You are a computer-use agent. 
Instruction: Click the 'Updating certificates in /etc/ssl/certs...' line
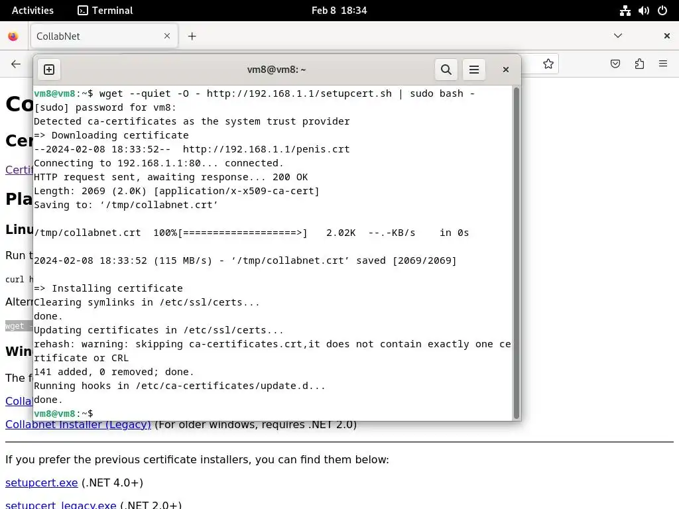point(158,330)
